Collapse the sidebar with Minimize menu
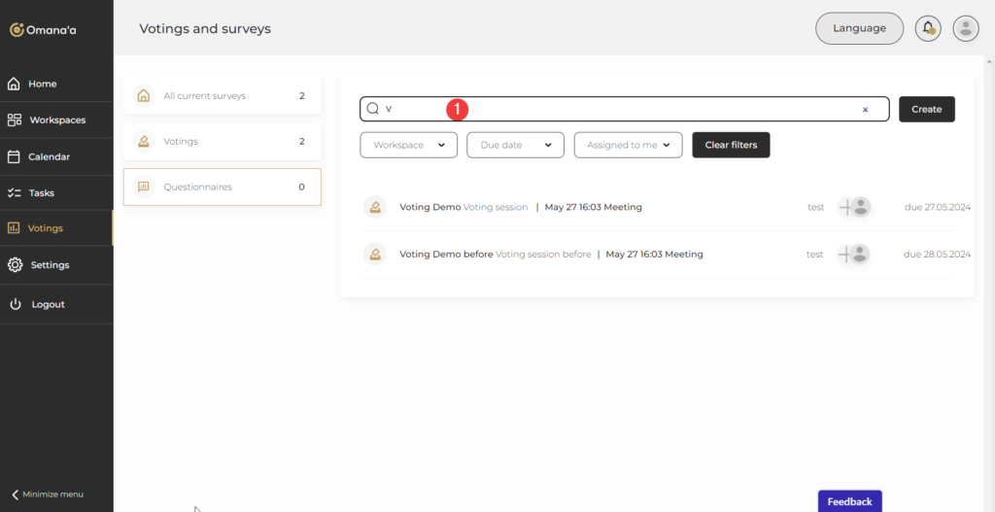Screen dimensions: 995x512 pos(49,495)
